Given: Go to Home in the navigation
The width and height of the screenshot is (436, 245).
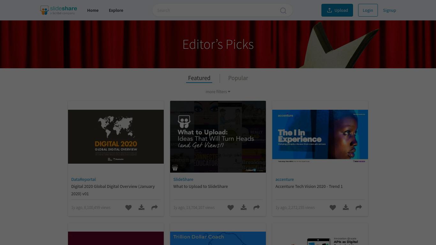Looking at the screenshot, I should 93,10.
